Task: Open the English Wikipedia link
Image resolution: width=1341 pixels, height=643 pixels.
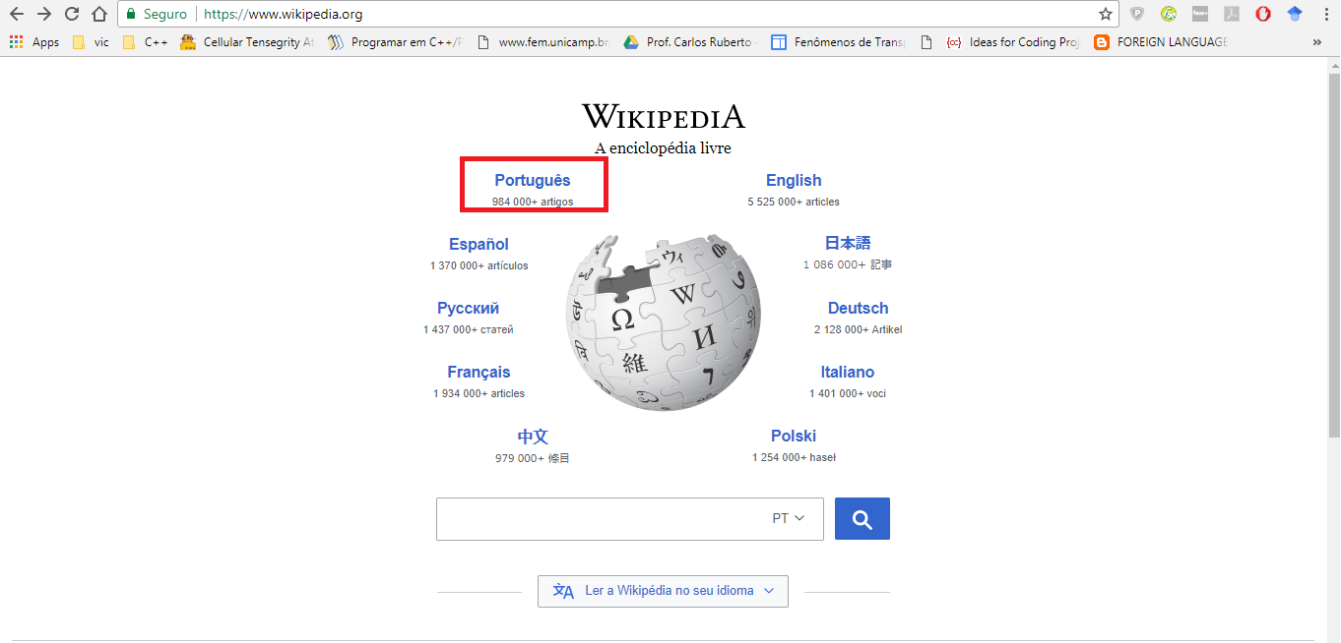Action: coord(794,180)
